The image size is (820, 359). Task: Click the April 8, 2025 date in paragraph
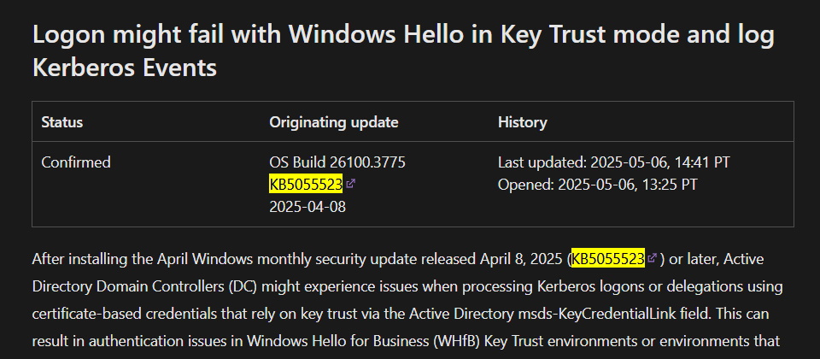pos(524,259)
